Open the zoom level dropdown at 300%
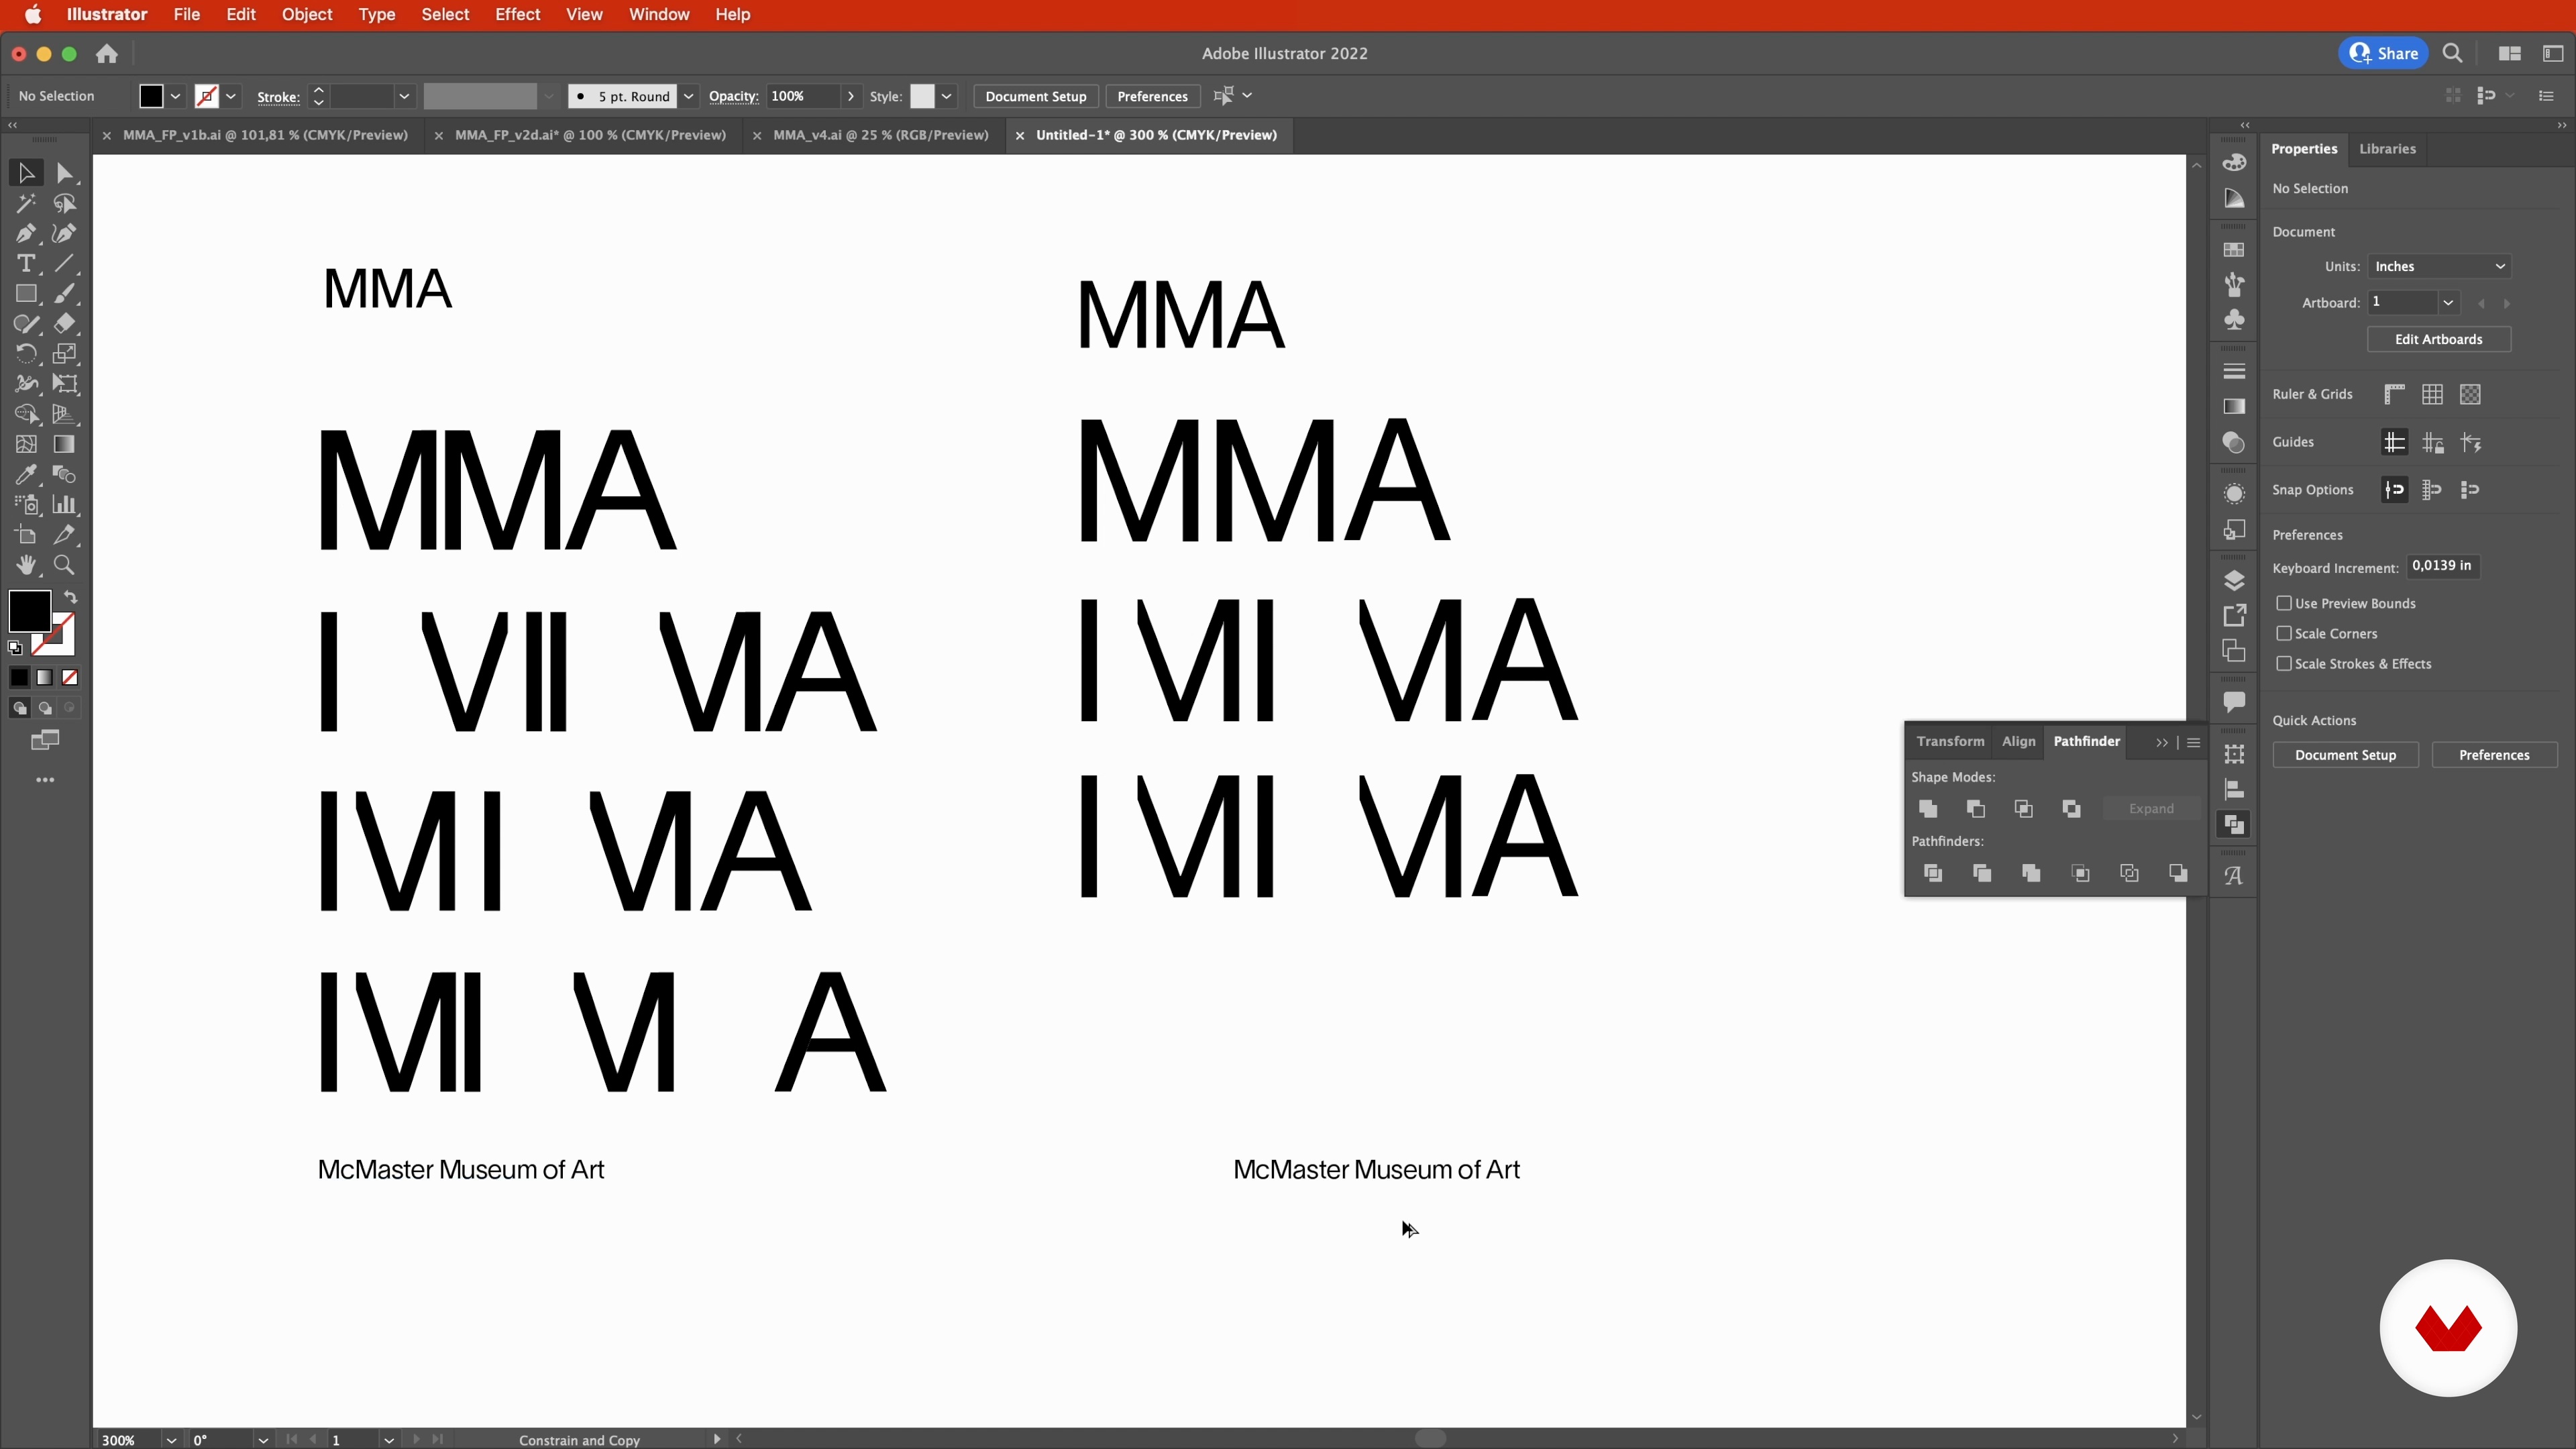Screen dimensions: 2576x1449 coord(171,1440)
